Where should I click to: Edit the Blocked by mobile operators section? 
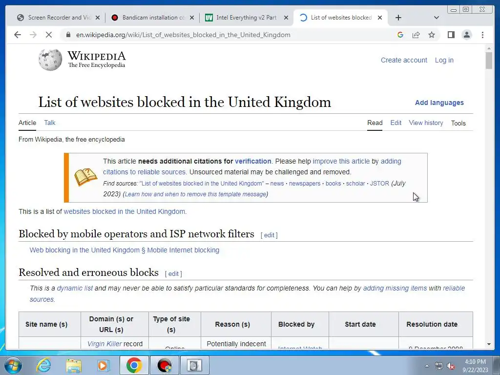pos(269,235)
